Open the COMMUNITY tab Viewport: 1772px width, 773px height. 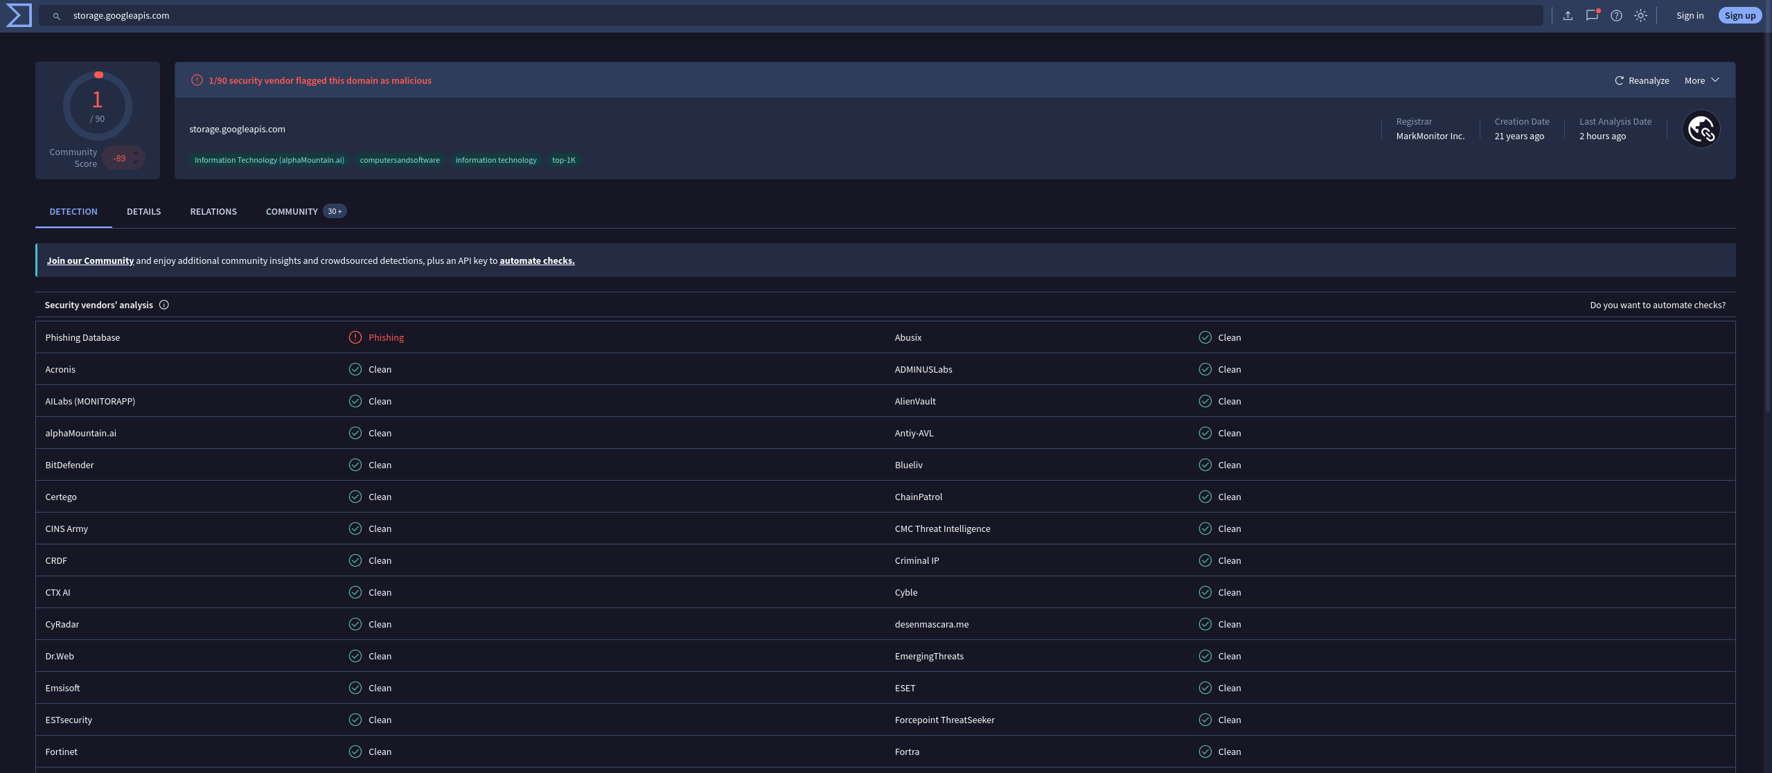[x=305, y=211]
